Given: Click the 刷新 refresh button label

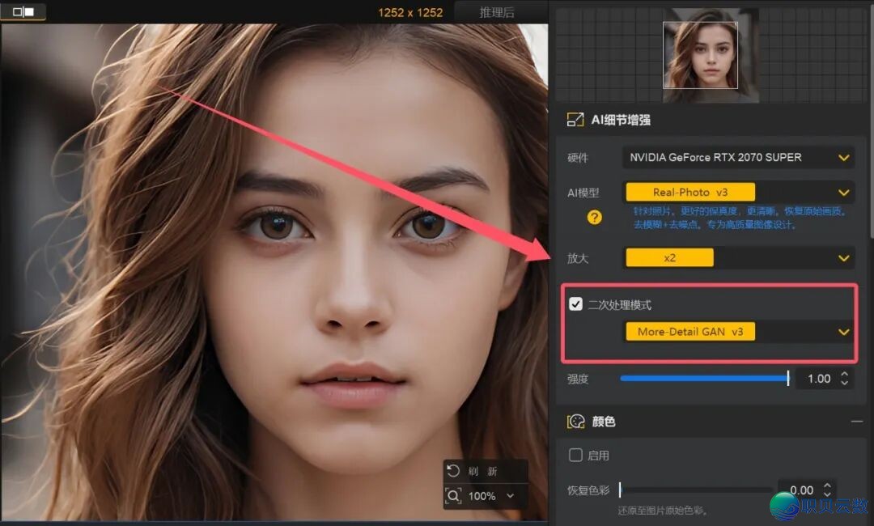Looking at the screenshot, I should pos(482,471).
